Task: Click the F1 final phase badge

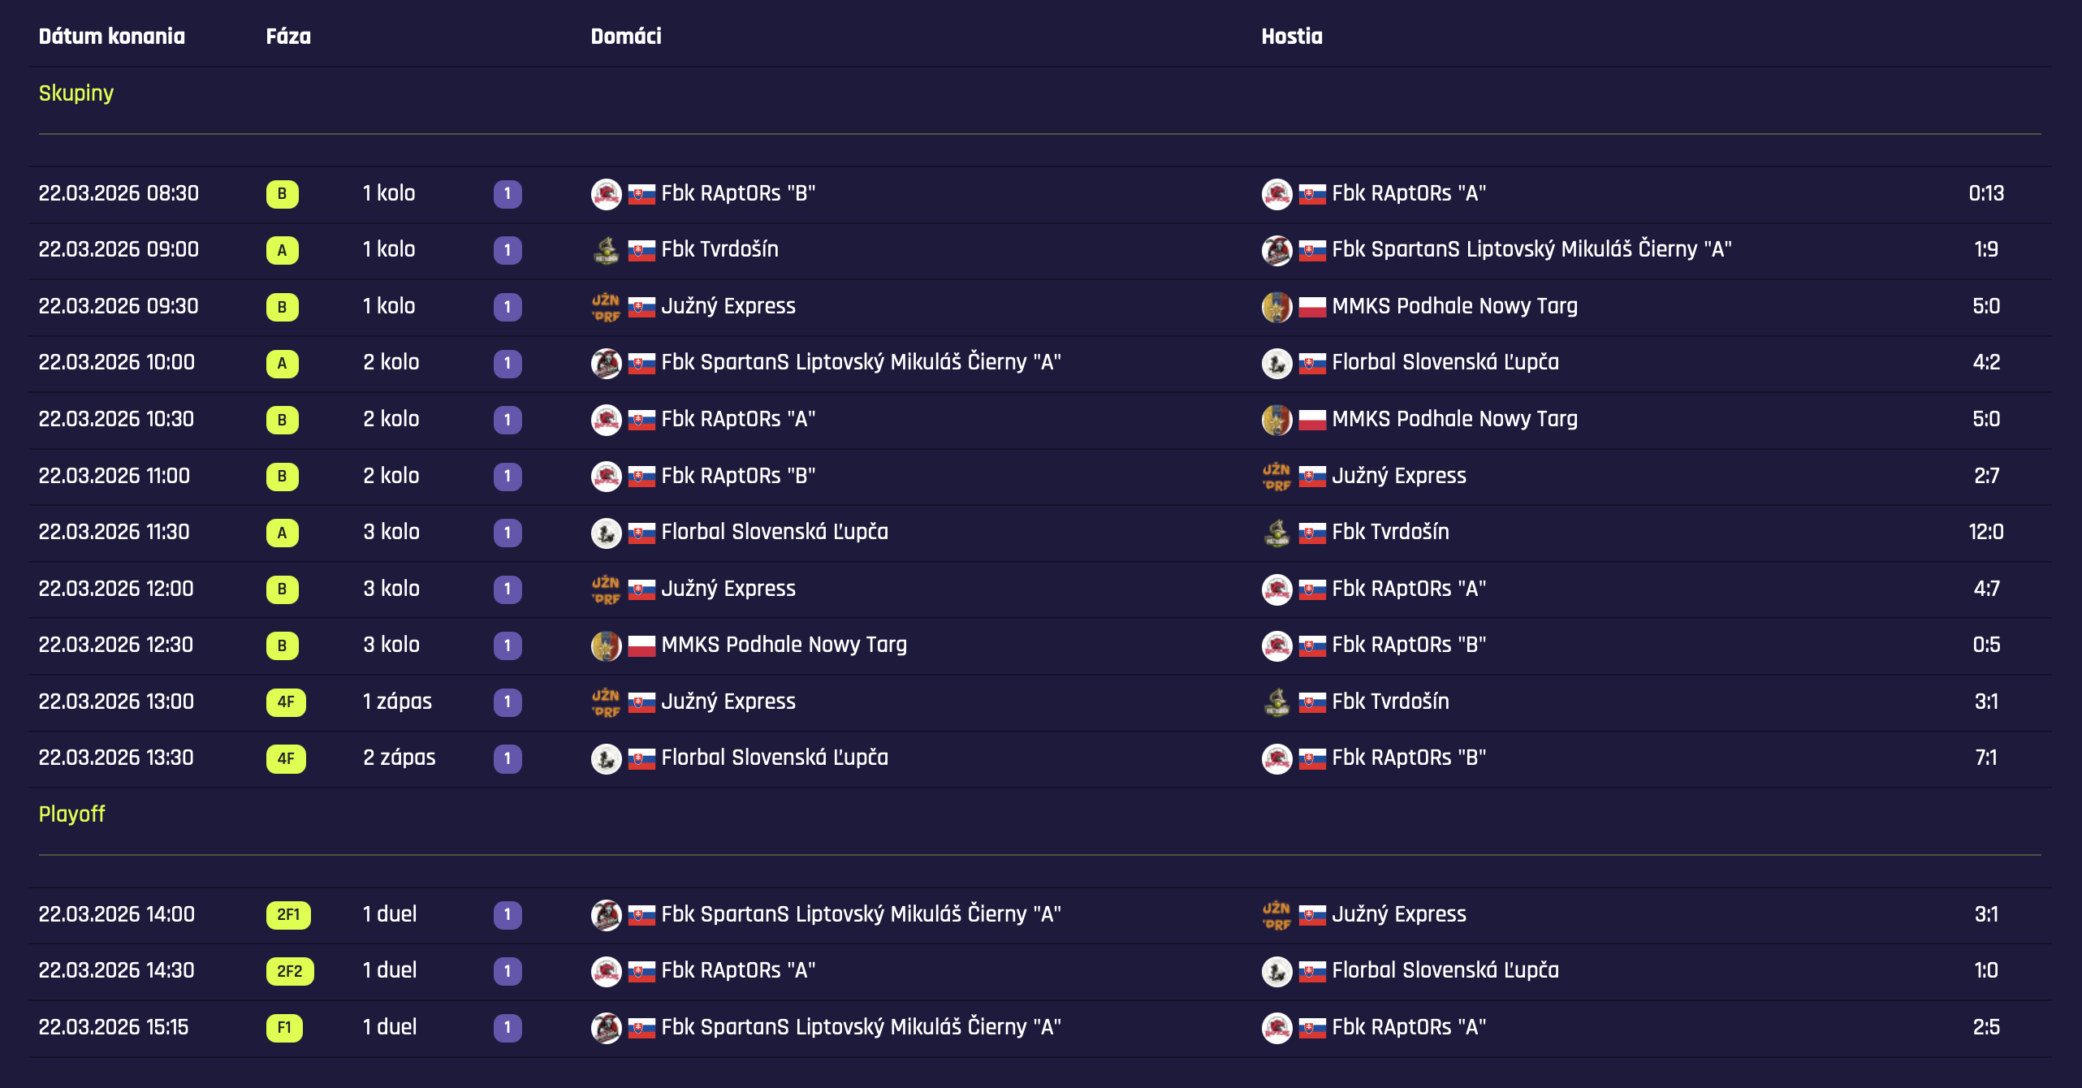Action: (x=284, y=1028)
